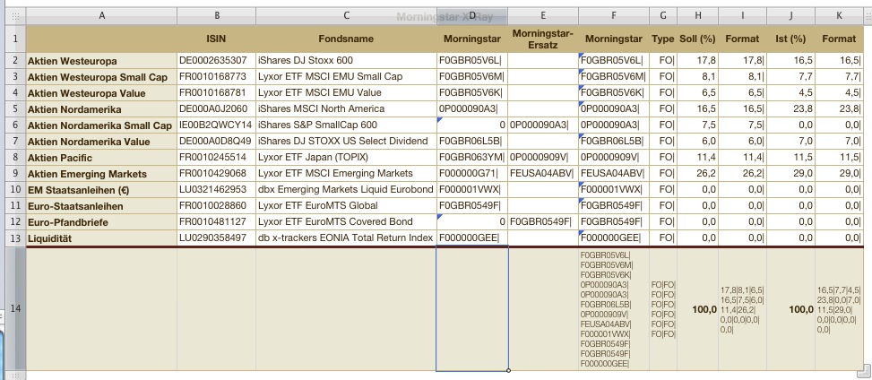The width and height of the screenshot is (872, 380).
Task: Select row 1 header
Action: coord(13,39)
